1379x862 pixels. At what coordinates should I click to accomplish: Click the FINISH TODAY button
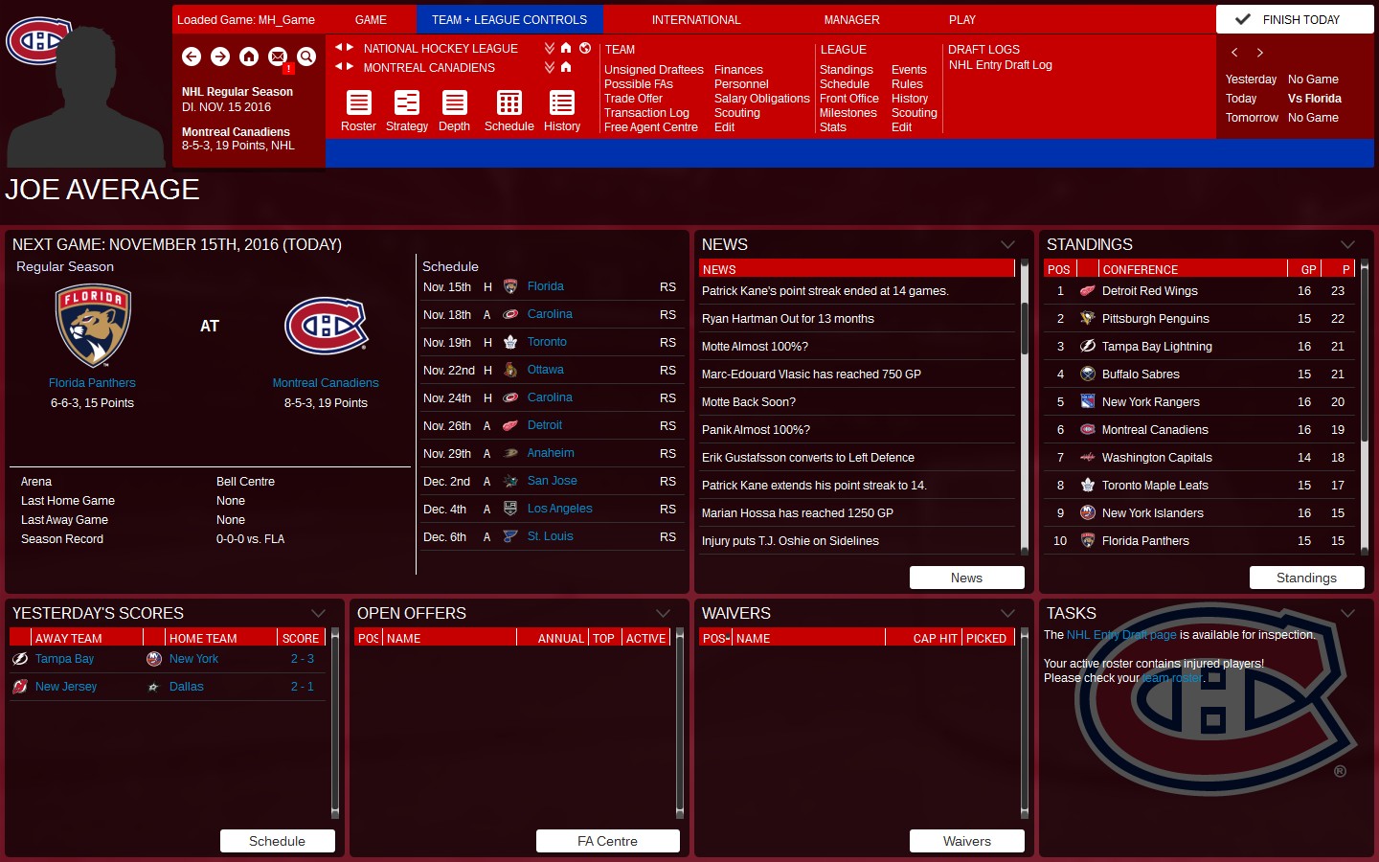pos(1294,18)
